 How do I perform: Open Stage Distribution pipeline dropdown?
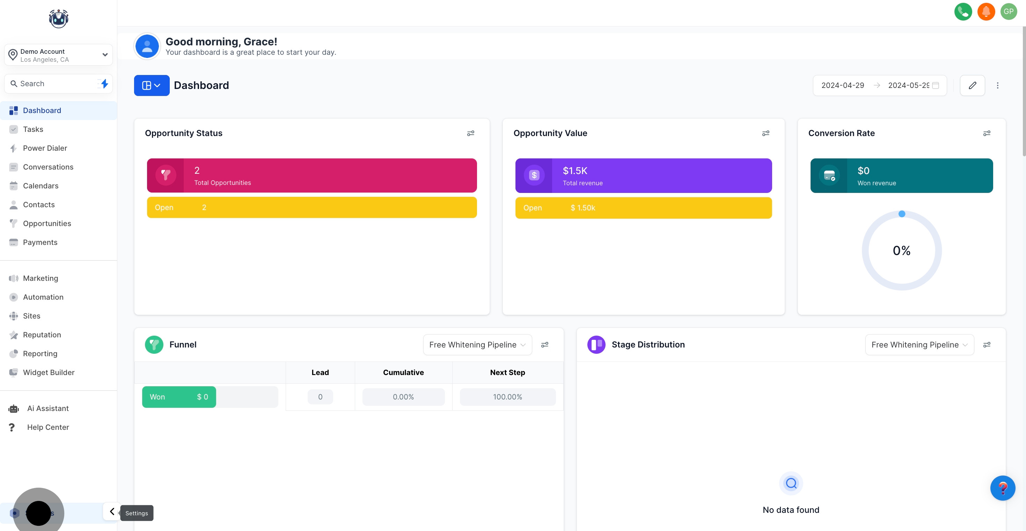(919, 345)
